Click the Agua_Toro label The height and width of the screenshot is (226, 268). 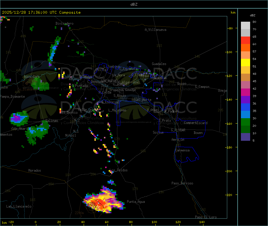coord(32,77)
